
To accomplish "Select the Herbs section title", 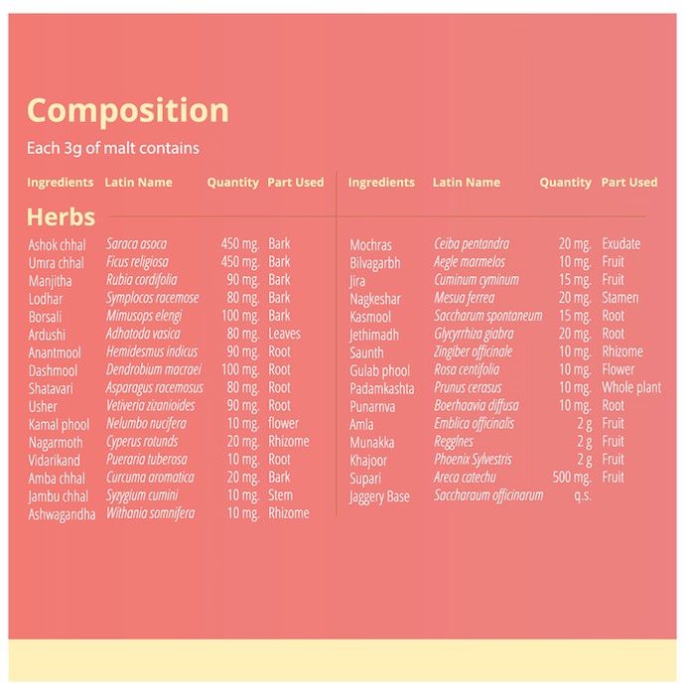I will (x=61, y=217).
